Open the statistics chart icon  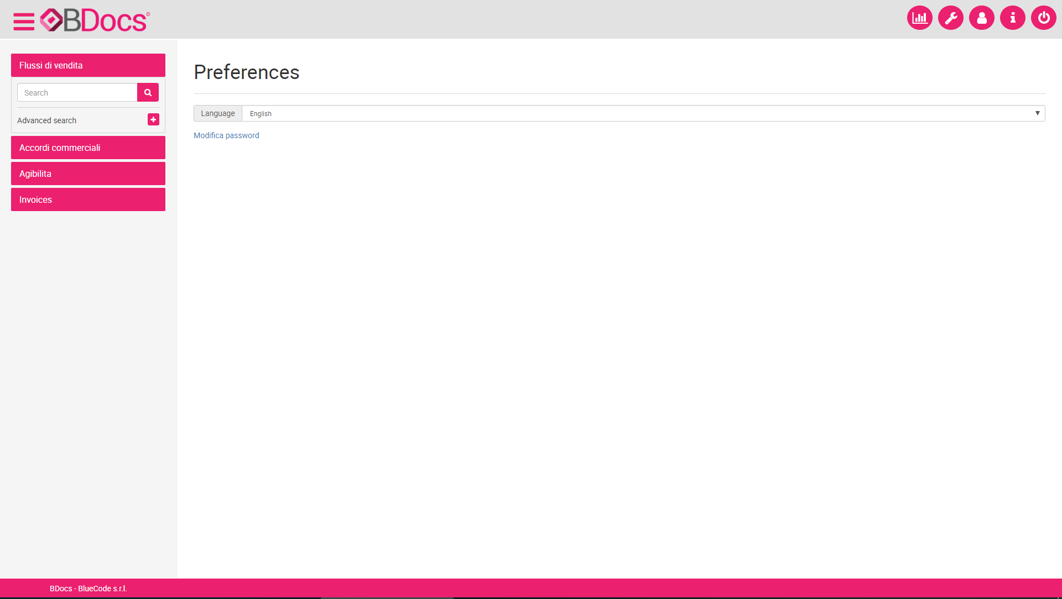(919, 18)
